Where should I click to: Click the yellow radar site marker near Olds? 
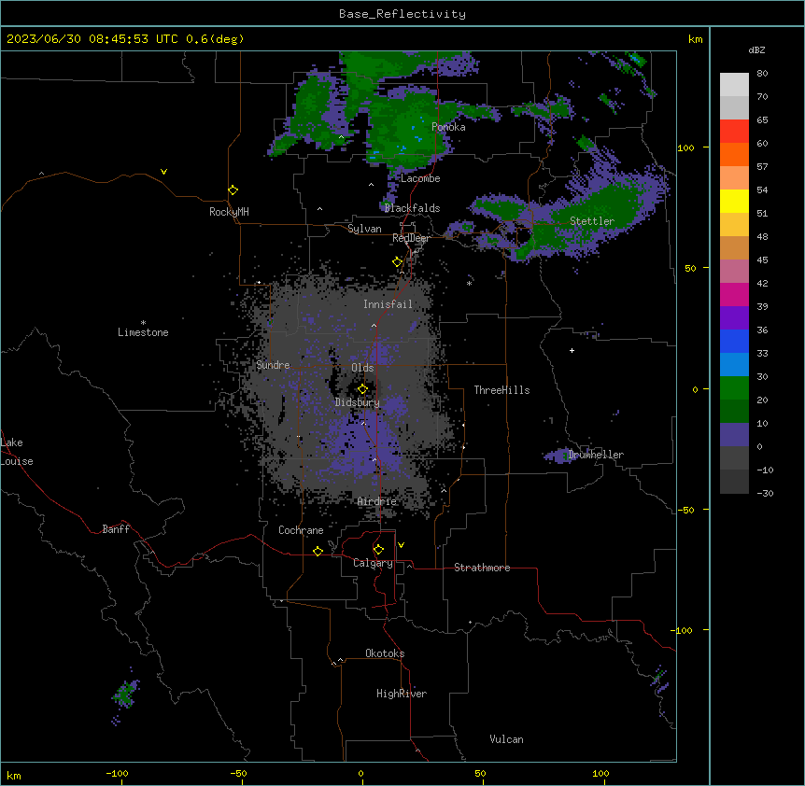[362, 389]
